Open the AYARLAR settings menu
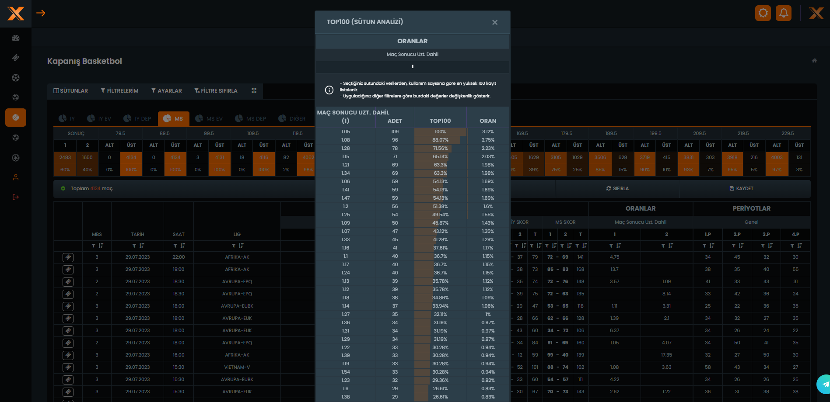 (166, 90)
